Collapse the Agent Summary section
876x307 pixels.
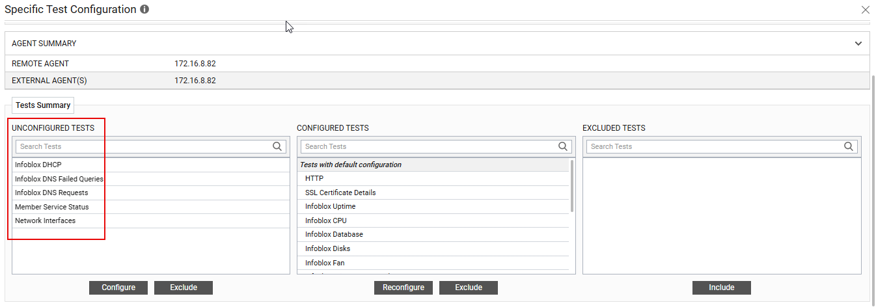click(x=858, y=44)
